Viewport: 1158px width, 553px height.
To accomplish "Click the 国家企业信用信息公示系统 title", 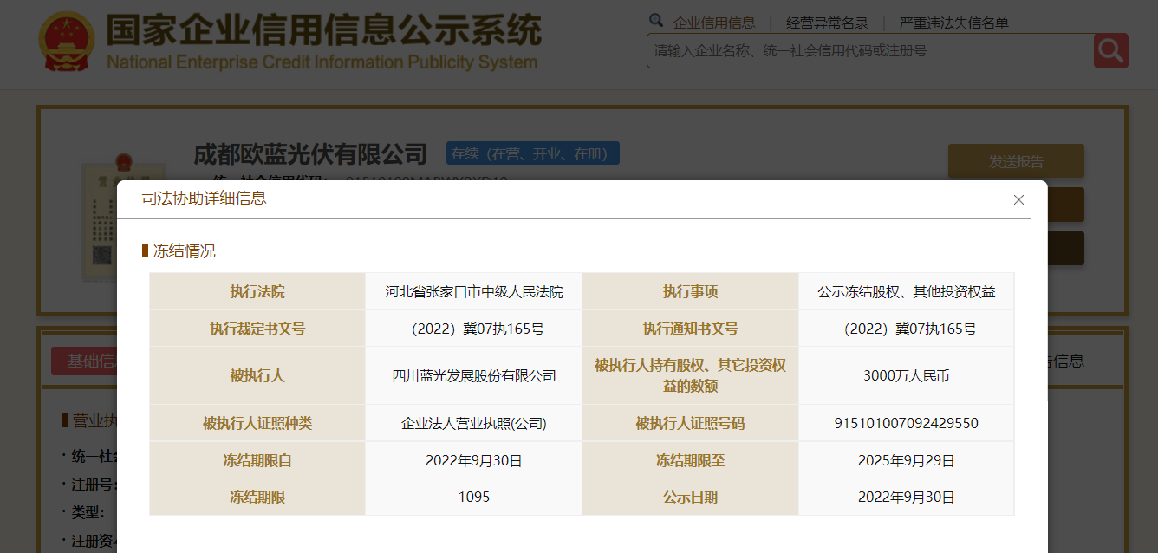I will 323,30.
